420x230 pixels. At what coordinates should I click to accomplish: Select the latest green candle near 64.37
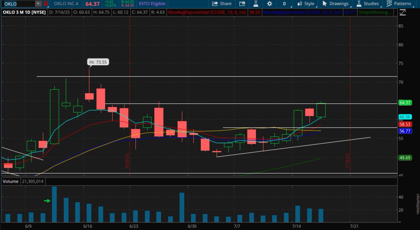[x=321, y=110]
